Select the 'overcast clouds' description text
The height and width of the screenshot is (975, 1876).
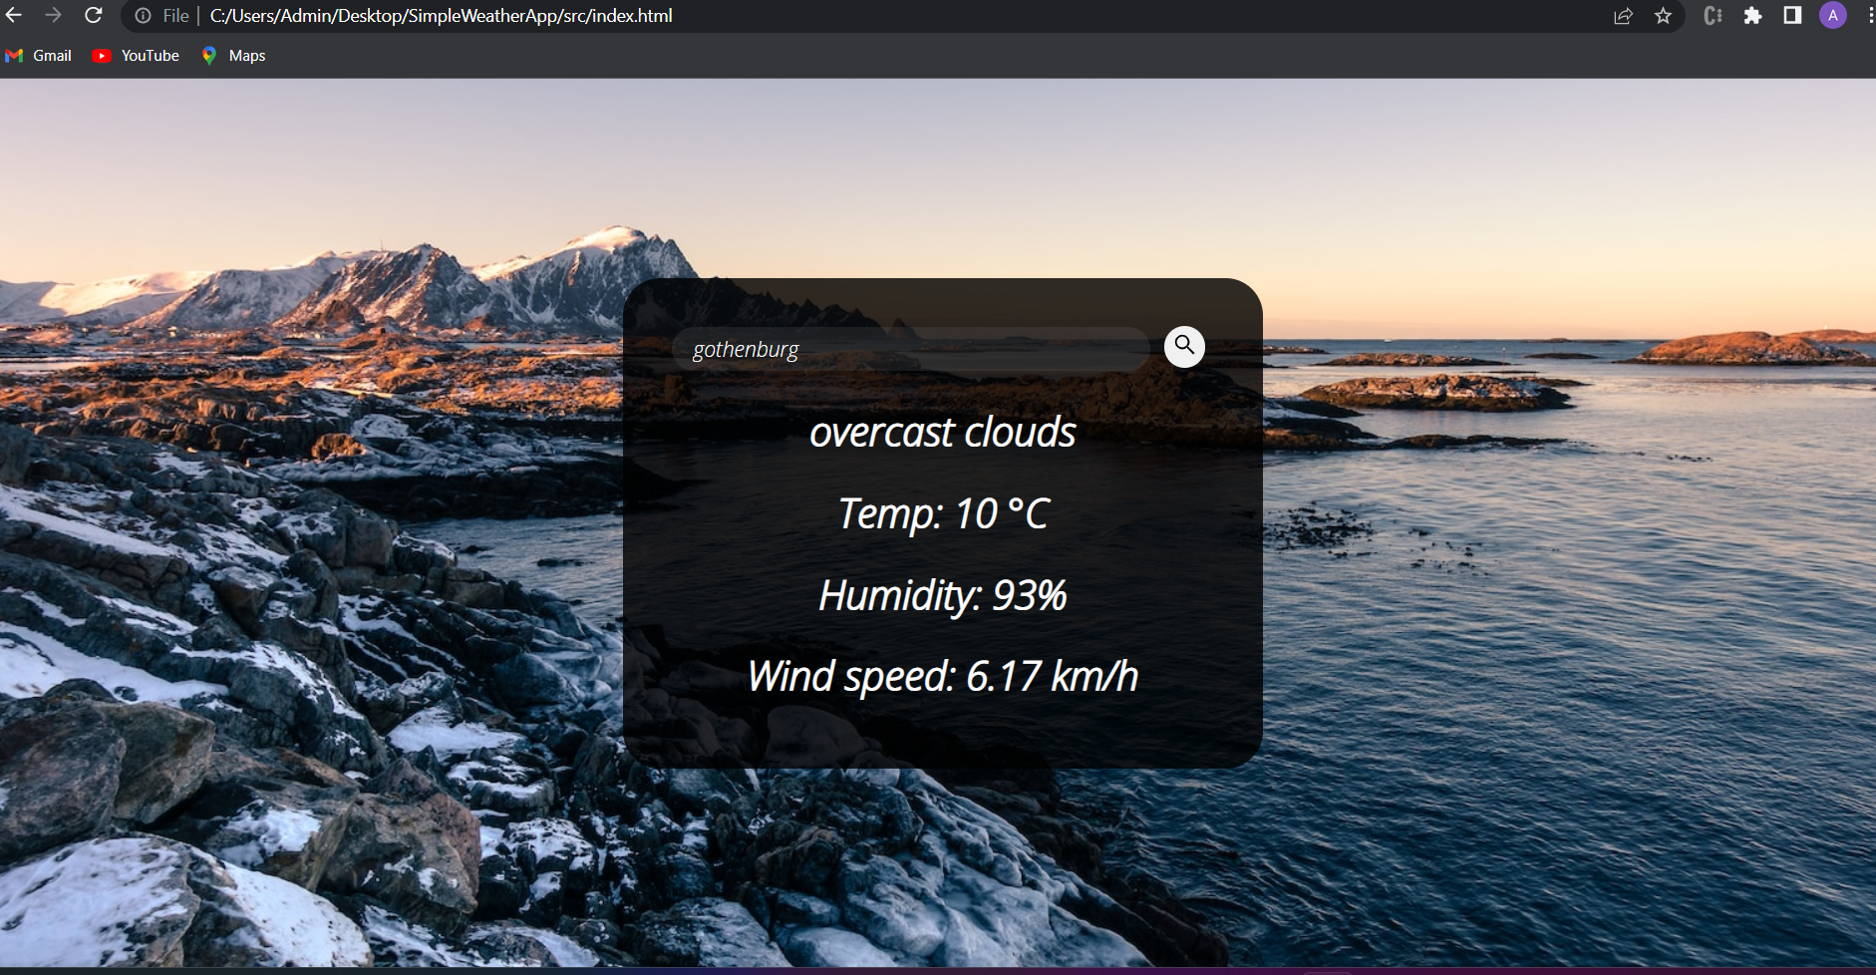942,433
